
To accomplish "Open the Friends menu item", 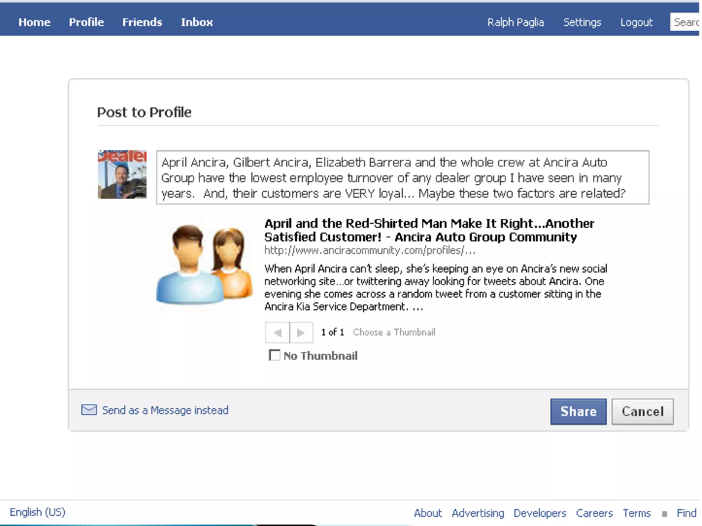I will 142,22.
